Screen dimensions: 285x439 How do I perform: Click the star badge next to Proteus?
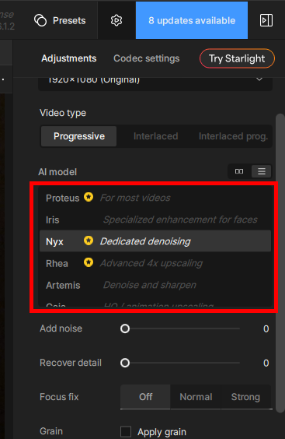pyautogui.click(x=89, y=197)
